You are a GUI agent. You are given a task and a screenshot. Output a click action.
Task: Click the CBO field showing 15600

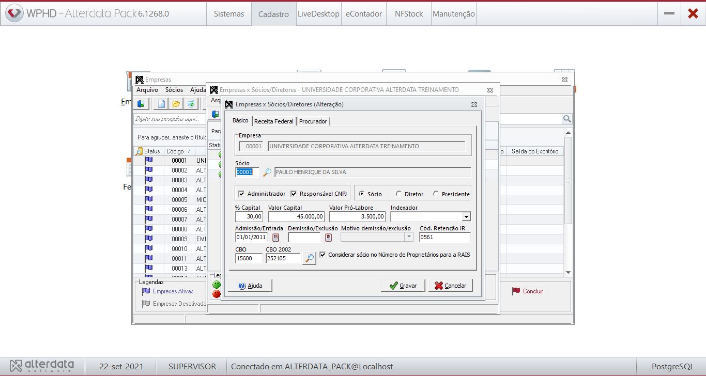(x=249, y=258)
